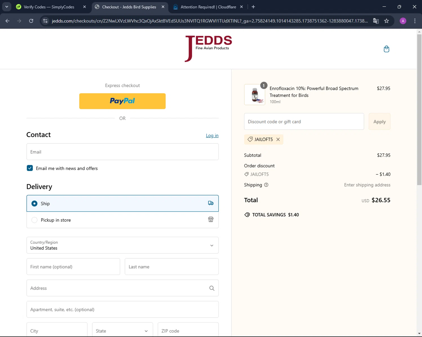Image resolution: width=422 pixels, height=337 pixels.
Task: Open the translate page icon in address bar
Action: [x=376, y=21]
